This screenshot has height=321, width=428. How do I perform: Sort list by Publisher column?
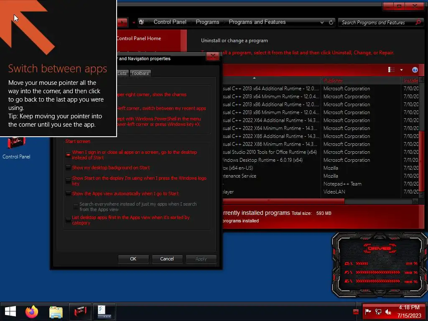(361, 81)
